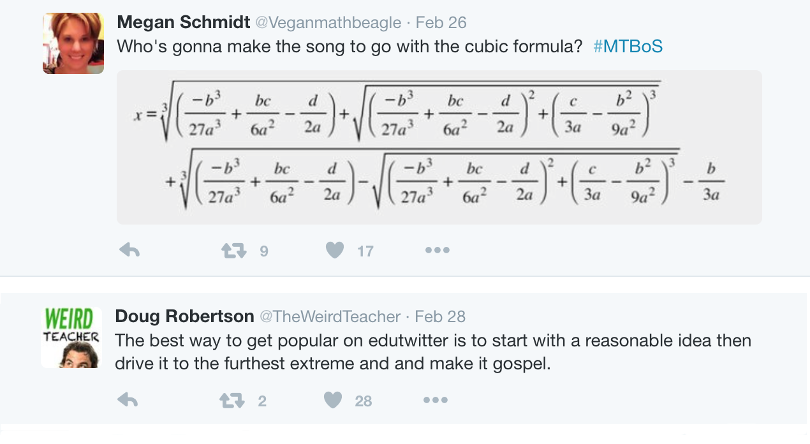The height and width of the screenshot is (444, 810).
Task: Open Megan Schmidt's profile picture
Action: coord(73,43)
